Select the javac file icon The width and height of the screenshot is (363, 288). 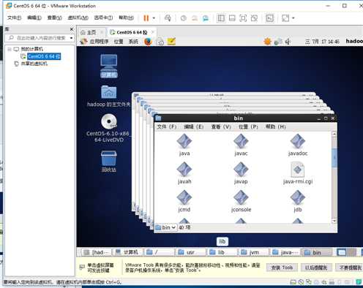[241, 145]
